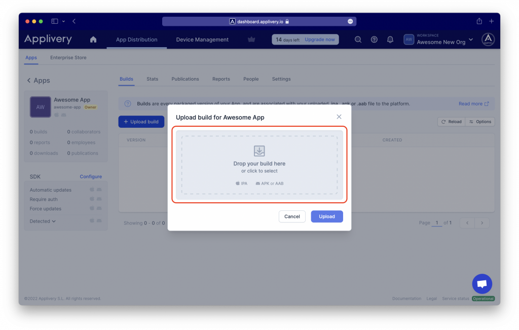Click the AW app avatar thumbnail
This screenshot has height=330, width=519.
click(x=41, y=107)
